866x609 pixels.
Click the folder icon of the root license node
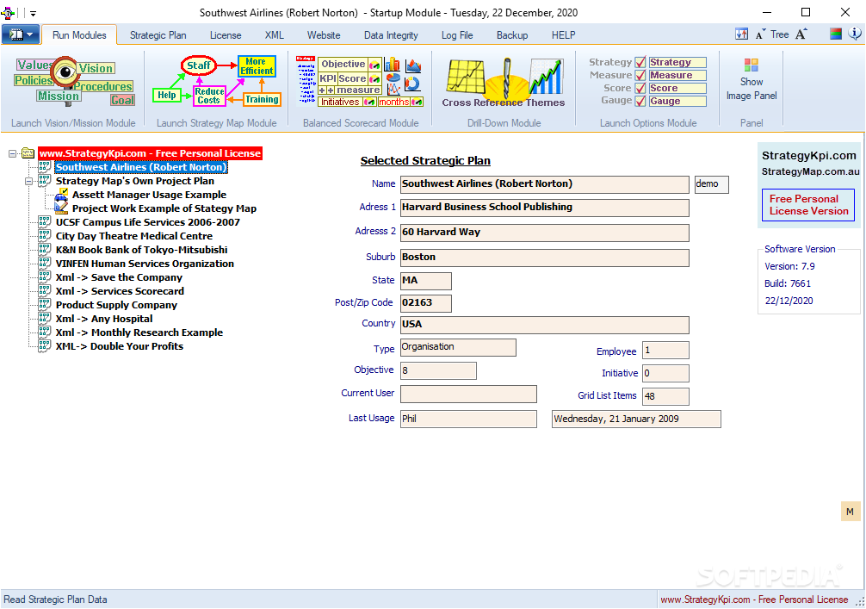28,153
